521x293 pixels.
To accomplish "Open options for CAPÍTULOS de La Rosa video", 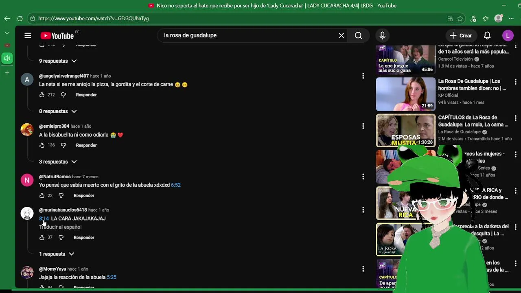I will click(515, 118).
